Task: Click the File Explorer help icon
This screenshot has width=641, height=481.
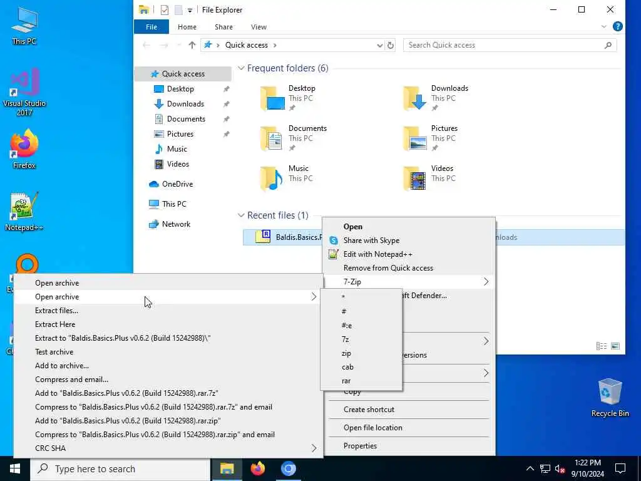Action: click(618, 26)
